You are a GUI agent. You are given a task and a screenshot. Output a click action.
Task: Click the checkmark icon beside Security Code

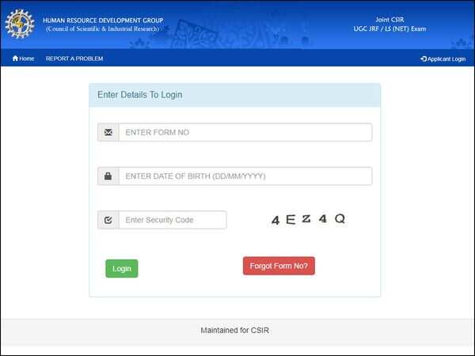[x=108, y=220]
